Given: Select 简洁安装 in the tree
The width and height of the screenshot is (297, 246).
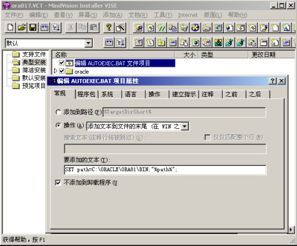Looking at the screenshot, I should pyautogui.click(x=34, y=70).
